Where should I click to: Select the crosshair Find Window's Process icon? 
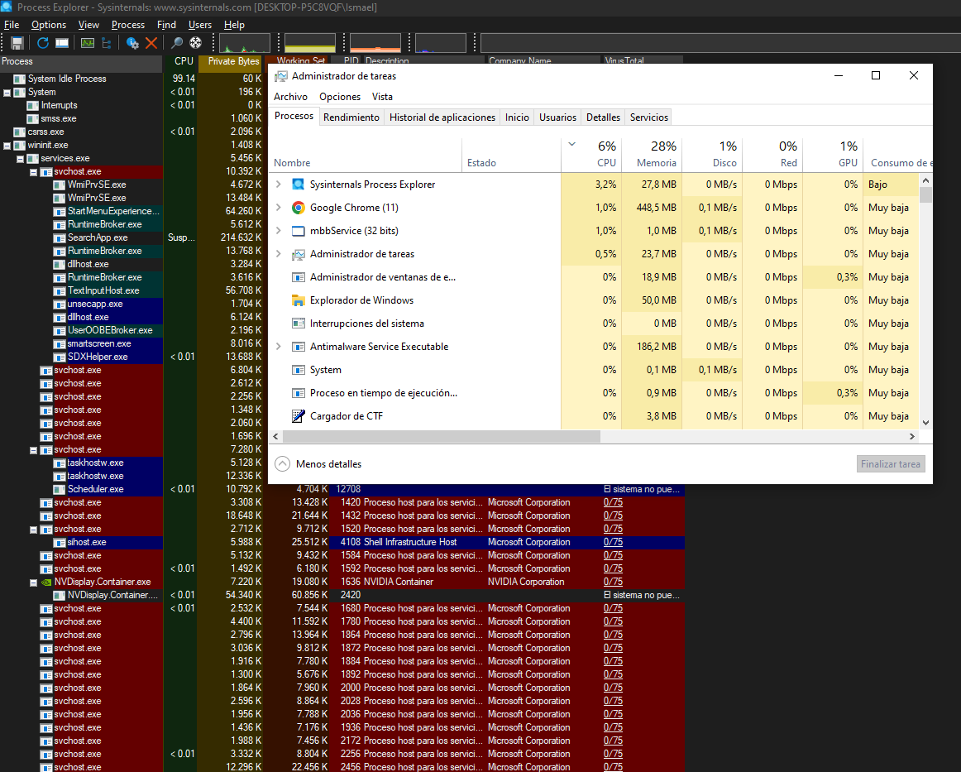pos(196,43)
